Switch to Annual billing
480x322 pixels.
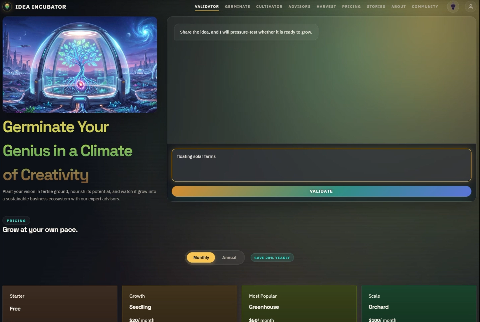click(x=229, y=257)
